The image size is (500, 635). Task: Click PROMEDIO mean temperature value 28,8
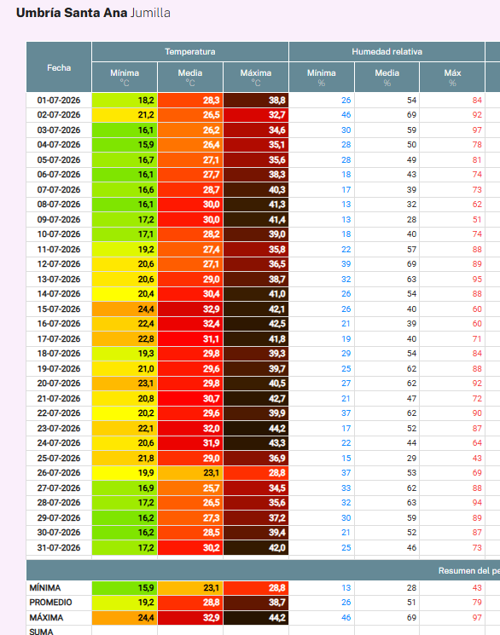pos(190,603)
